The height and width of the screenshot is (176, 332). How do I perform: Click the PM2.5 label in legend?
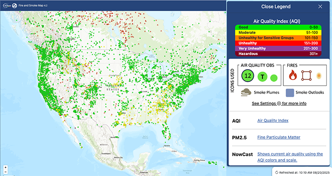pyautogui.click(x=239, y=138)
